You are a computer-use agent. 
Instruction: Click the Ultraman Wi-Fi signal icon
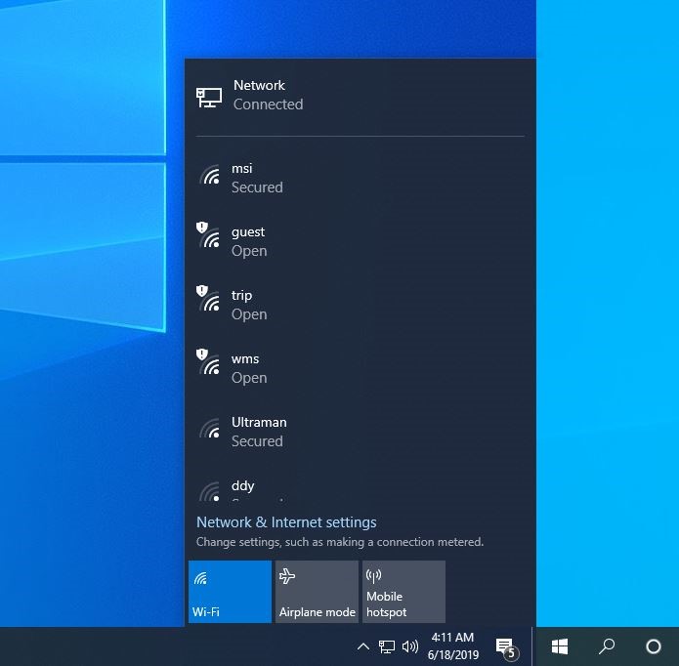click(210, 431)
